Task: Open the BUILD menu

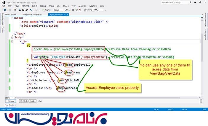Action: [x=34, y=6]
